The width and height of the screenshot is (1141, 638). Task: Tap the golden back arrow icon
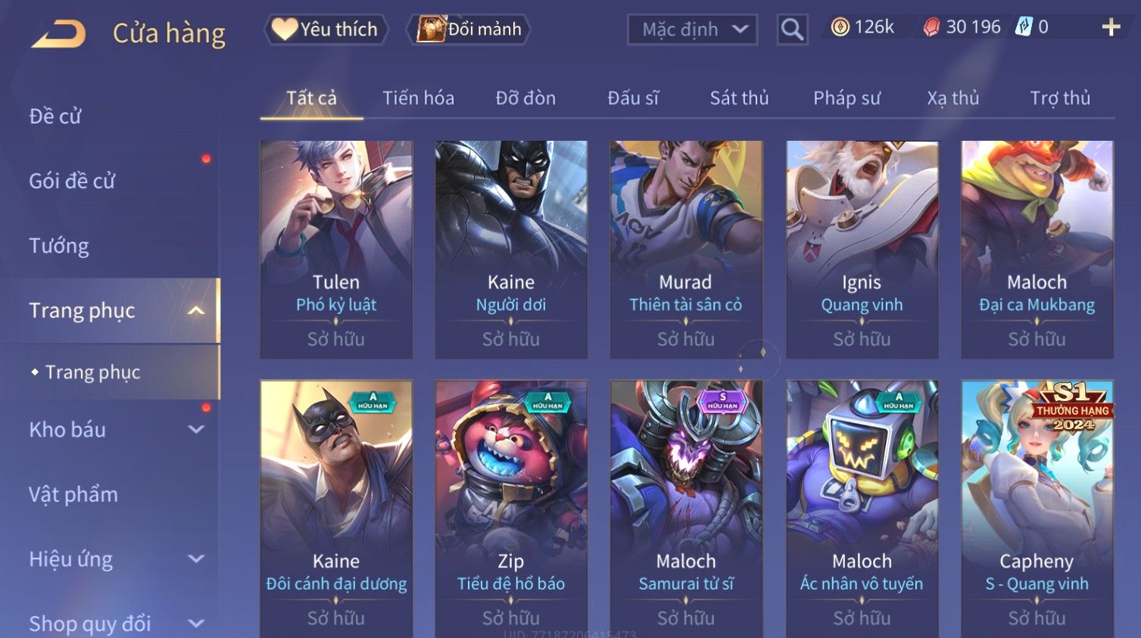tap(58, 33)
